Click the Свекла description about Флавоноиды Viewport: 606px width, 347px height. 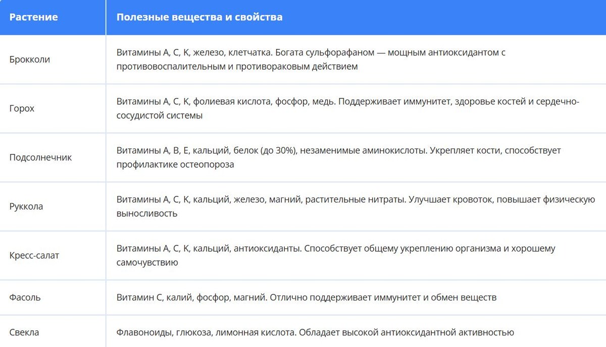(315, 332)
